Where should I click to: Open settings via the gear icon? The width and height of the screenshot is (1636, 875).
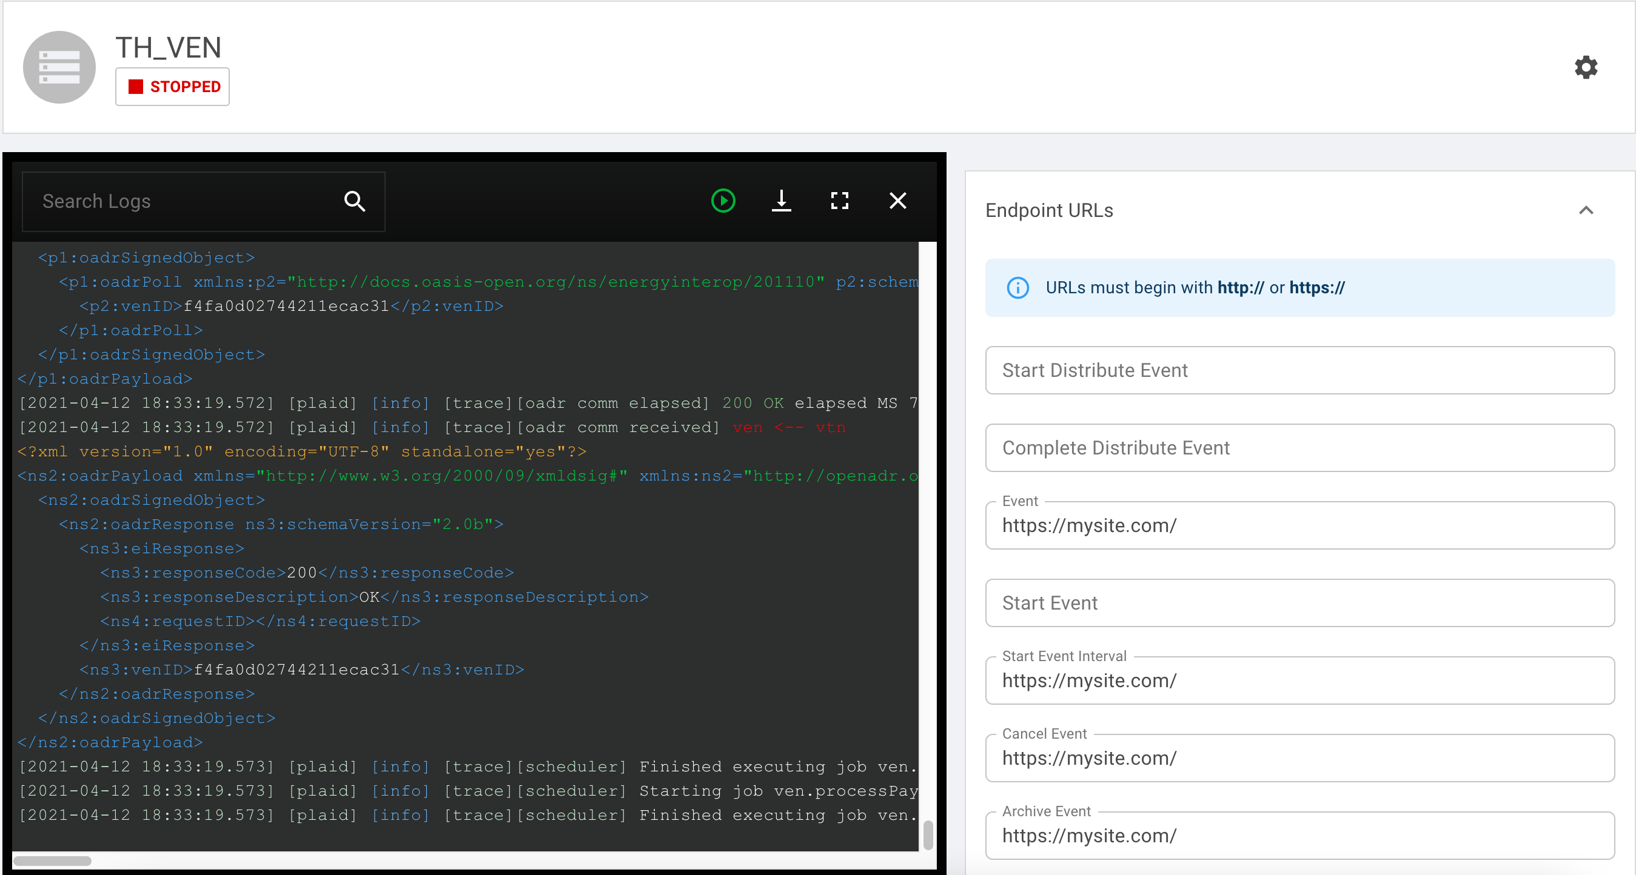tap(1585, 67)
